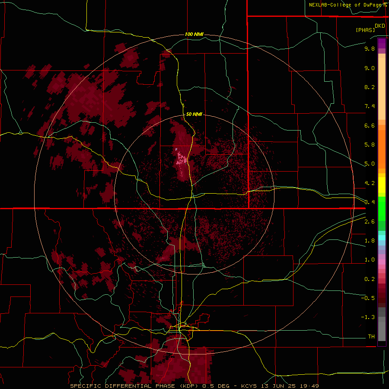Click the 1.0 scale value
The width and height of the screenshot is (389, 389).
370,260
